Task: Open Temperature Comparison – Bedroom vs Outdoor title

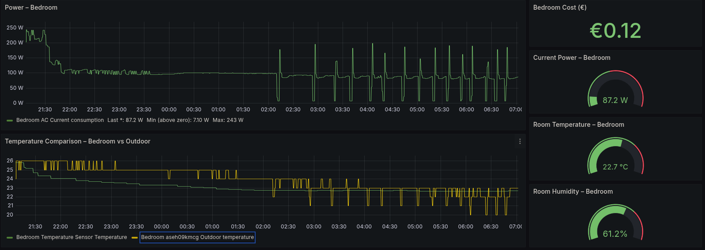Action: (x=78, y=141)
